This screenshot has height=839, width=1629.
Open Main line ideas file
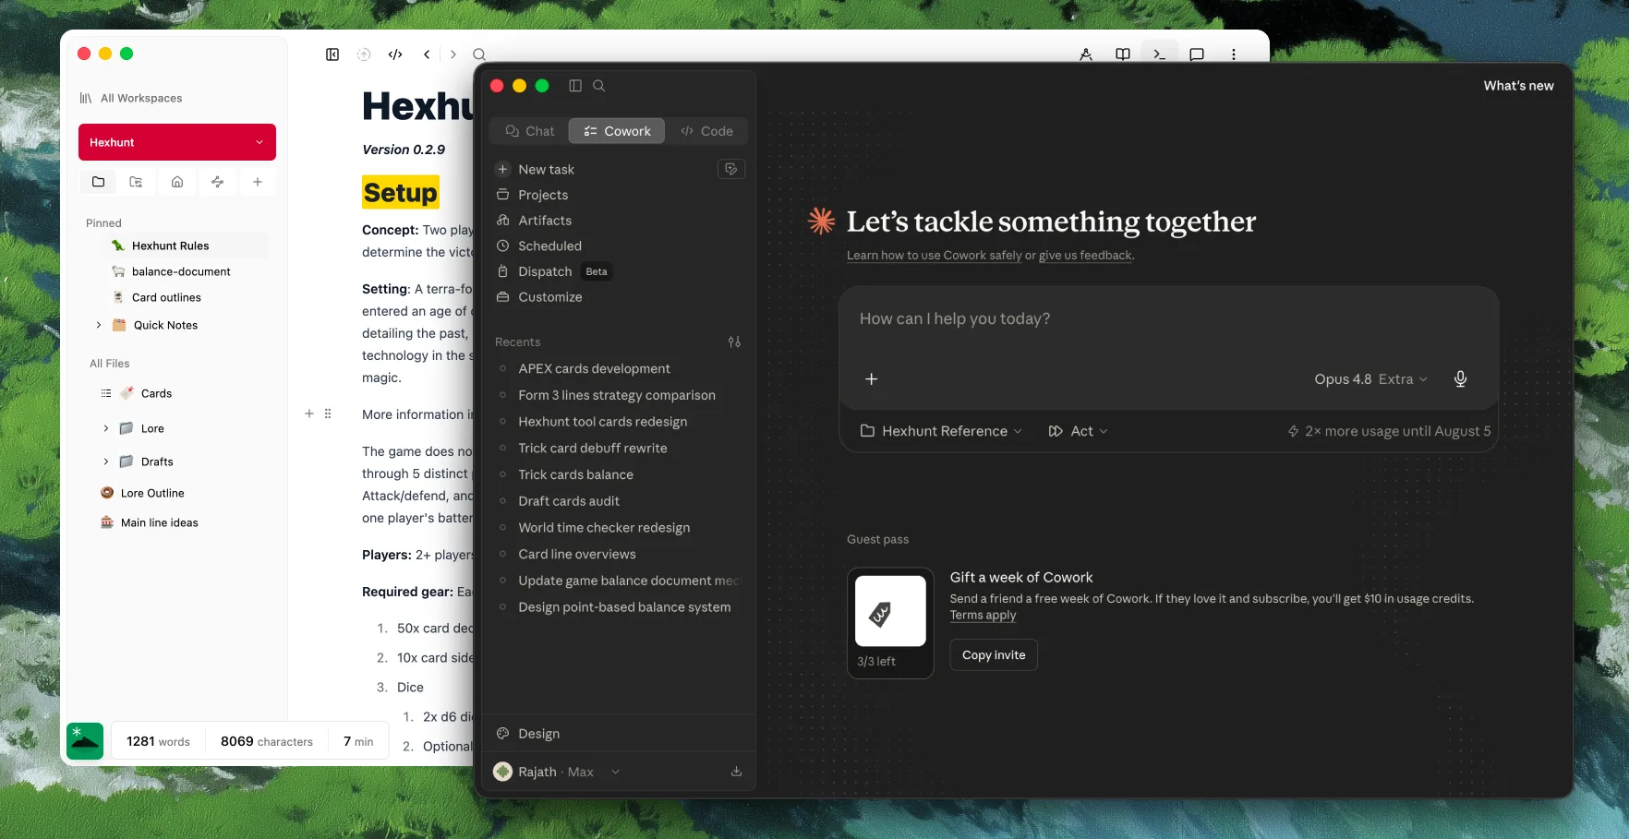pyautogui.click(x=160, y=522)
